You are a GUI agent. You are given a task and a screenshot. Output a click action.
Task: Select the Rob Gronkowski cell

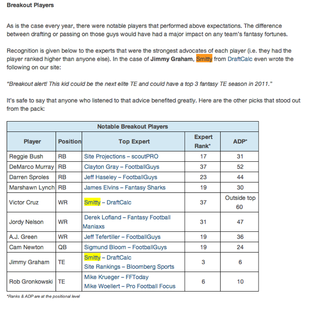click(32, 282)
